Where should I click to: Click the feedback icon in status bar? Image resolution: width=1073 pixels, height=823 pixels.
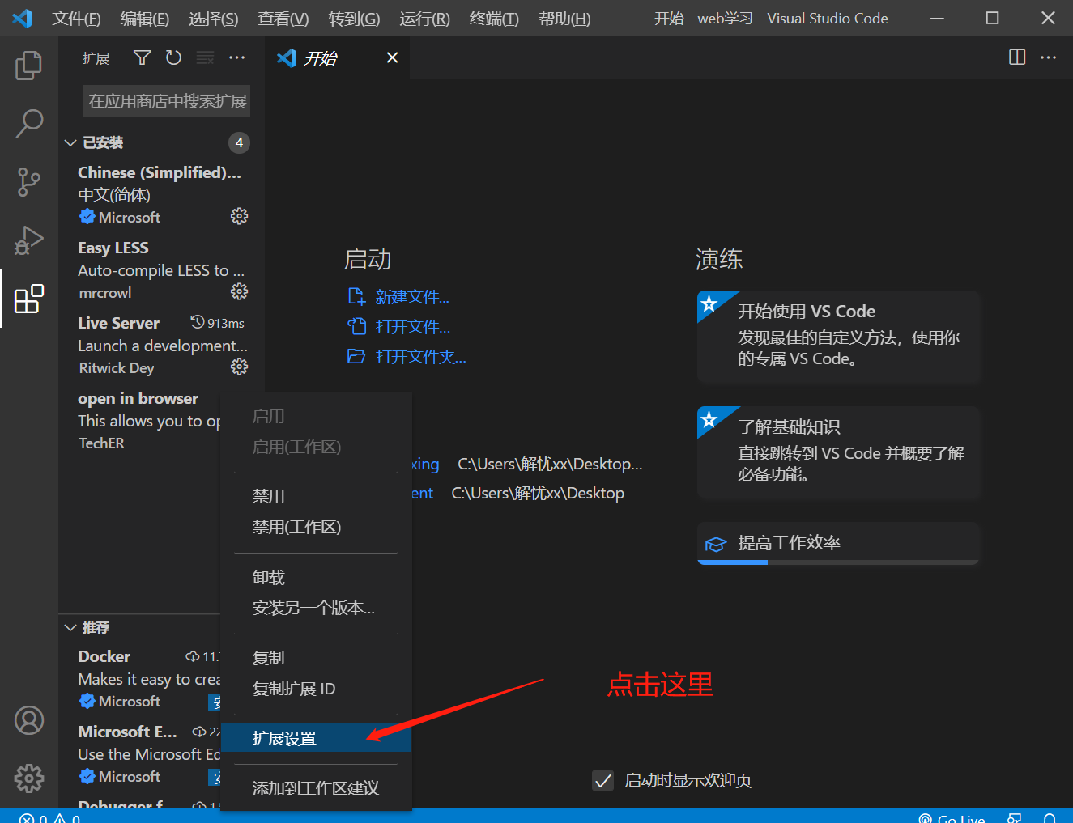(x=1014, y=818)
